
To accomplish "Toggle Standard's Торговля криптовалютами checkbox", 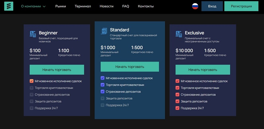I will point(102,85).
